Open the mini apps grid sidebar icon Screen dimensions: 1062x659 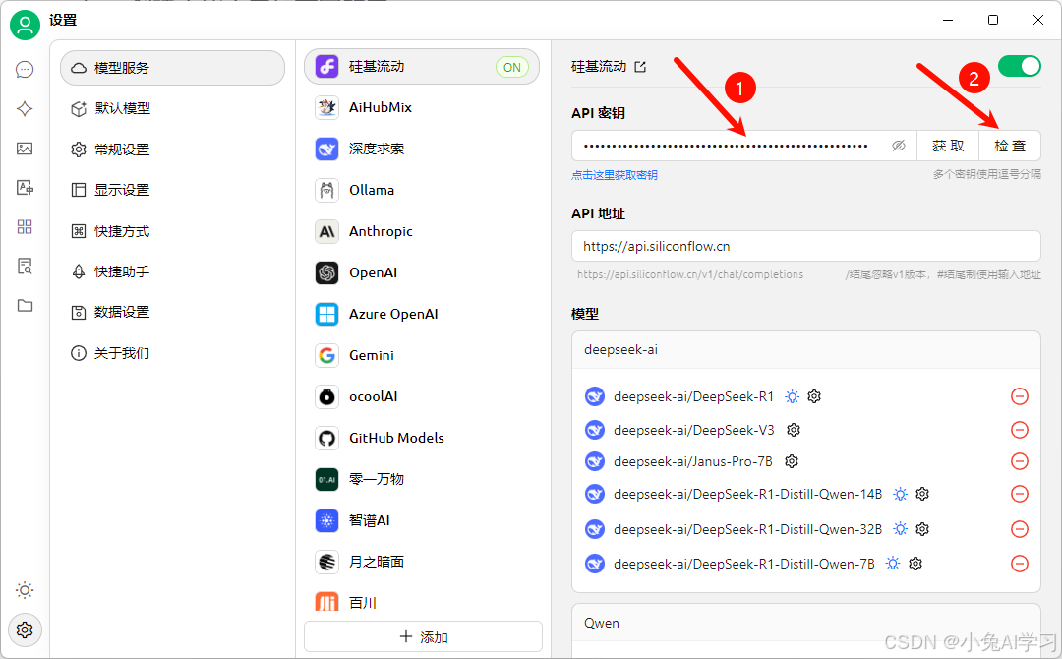(25, 227)
